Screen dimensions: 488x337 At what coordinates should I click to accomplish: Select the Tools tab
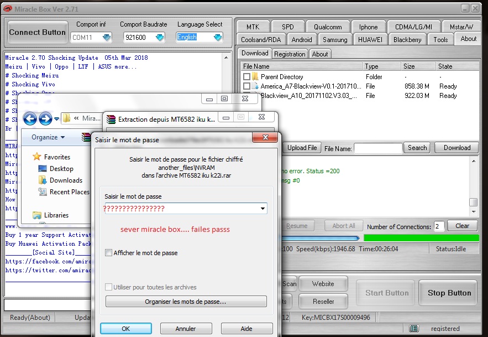440,40
